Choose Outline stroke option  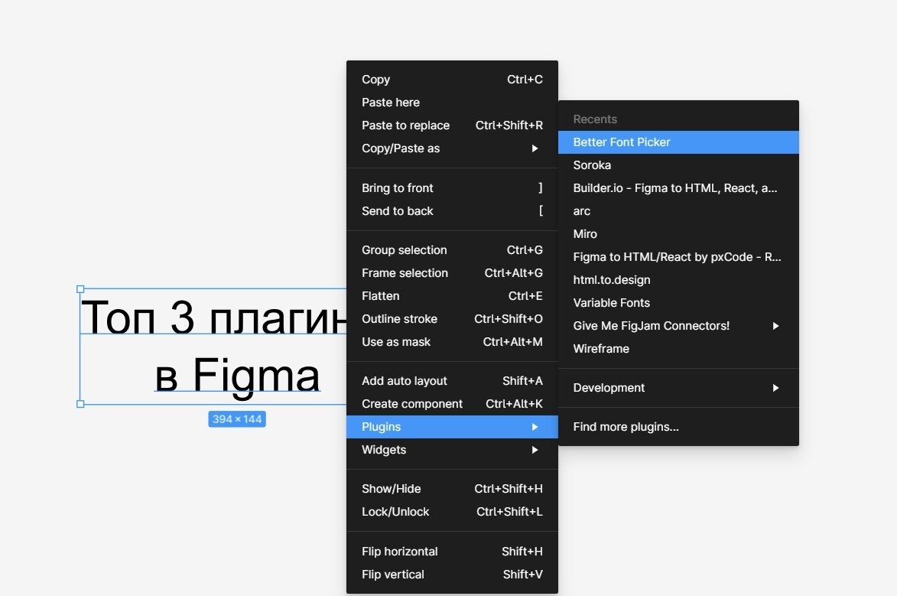pos(452,319)
